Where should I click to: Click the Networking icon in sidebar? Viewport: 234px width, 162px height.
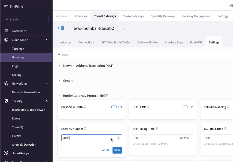[x=6, y=83]
